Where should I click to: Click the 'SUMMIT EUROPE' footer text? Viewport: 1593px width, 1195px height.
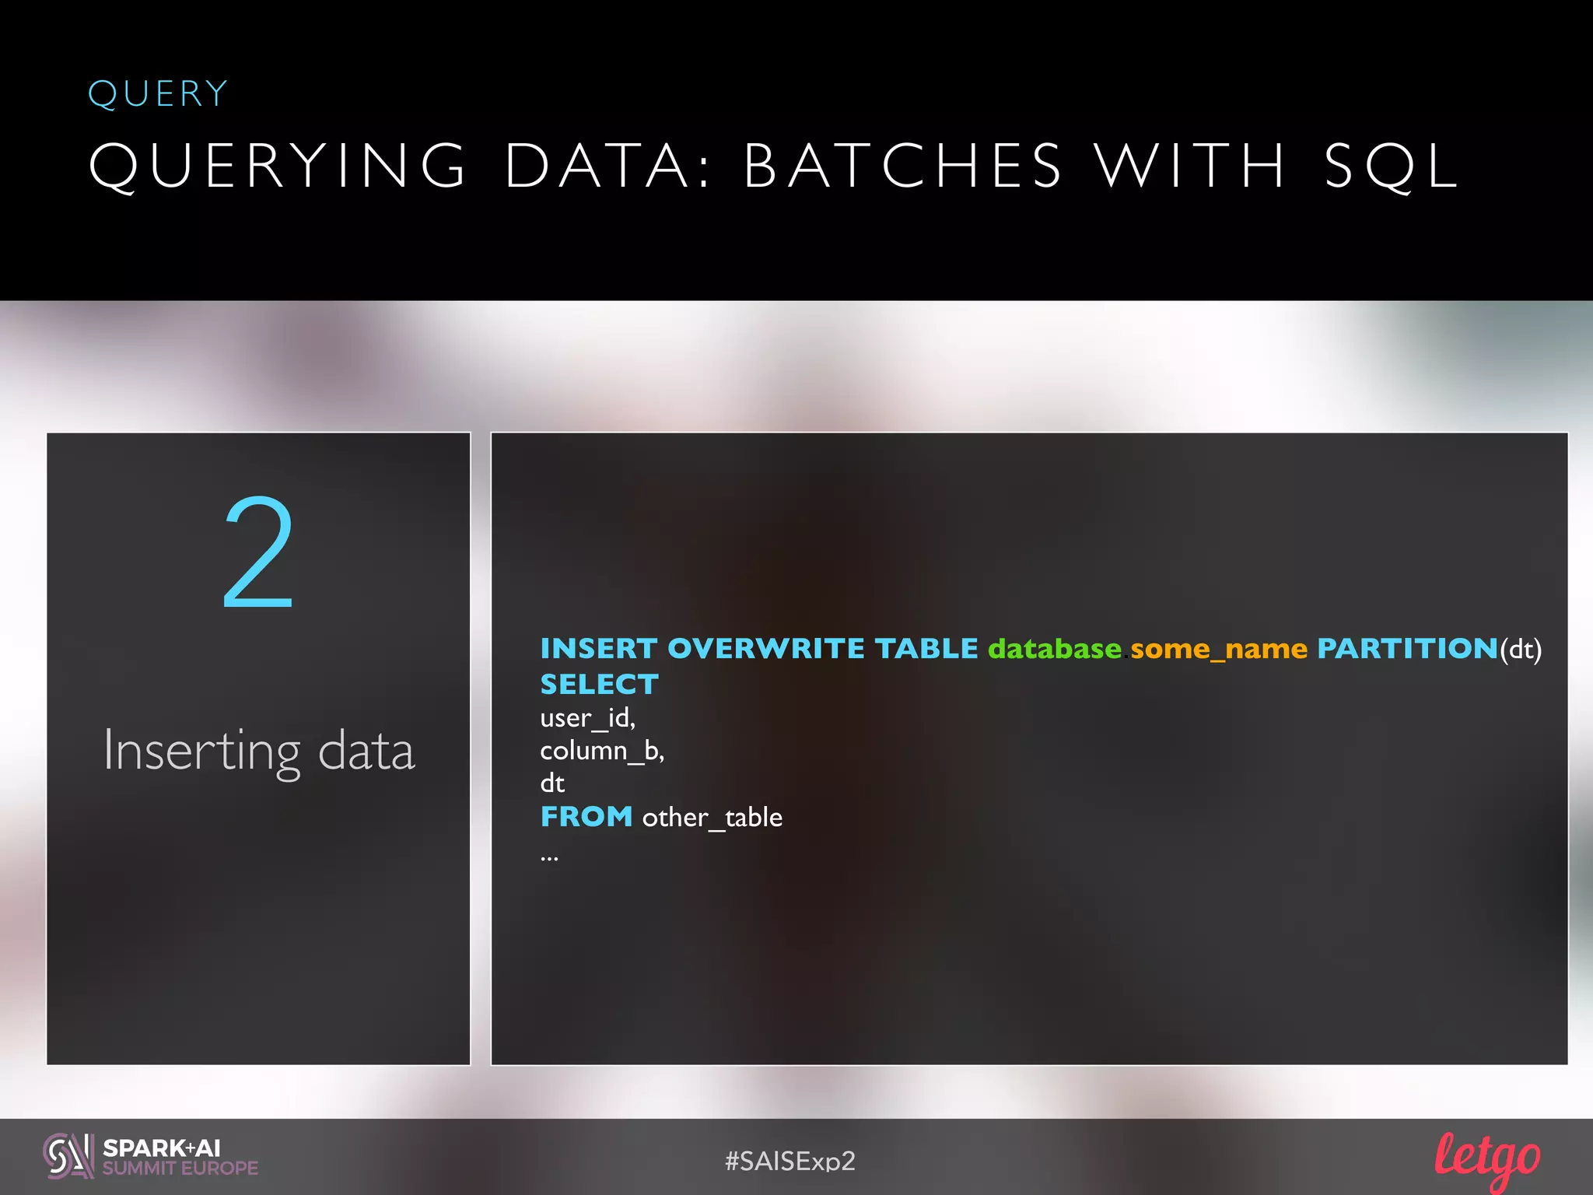click(x=180, y=1168)
